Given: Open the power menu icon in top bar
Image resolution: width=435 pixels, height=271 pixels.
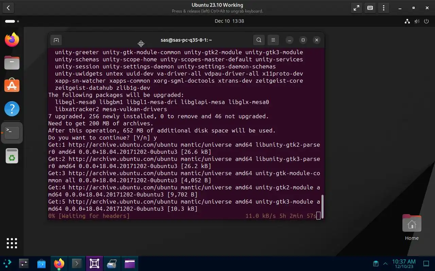Looking at the screenshot, I should click(x=427, y=21).
